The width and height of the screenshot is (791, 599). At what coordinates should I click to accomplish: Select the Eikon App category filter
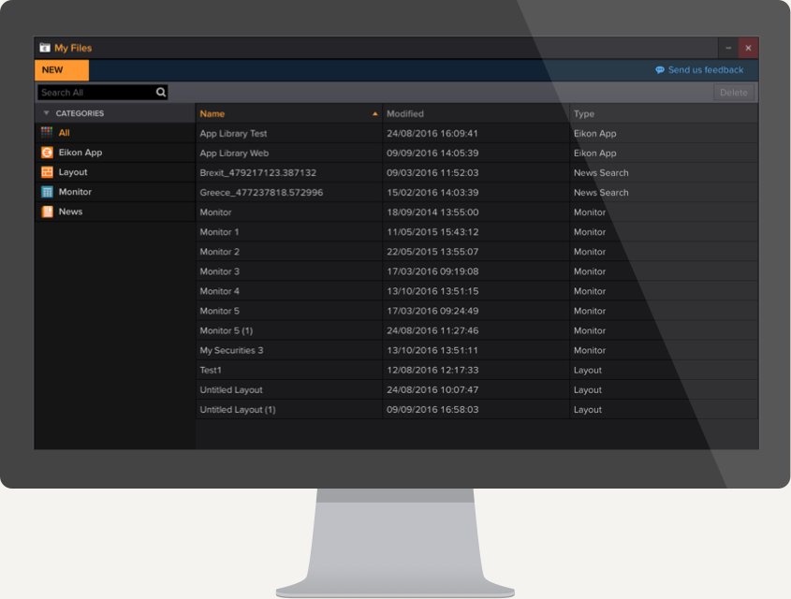point(81,152)
